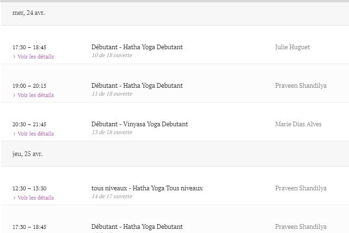Select instructor Marie Dias Alves
The height and width of the screenshot is (233, 349).
pyautogui.click(x=298, y=124)
